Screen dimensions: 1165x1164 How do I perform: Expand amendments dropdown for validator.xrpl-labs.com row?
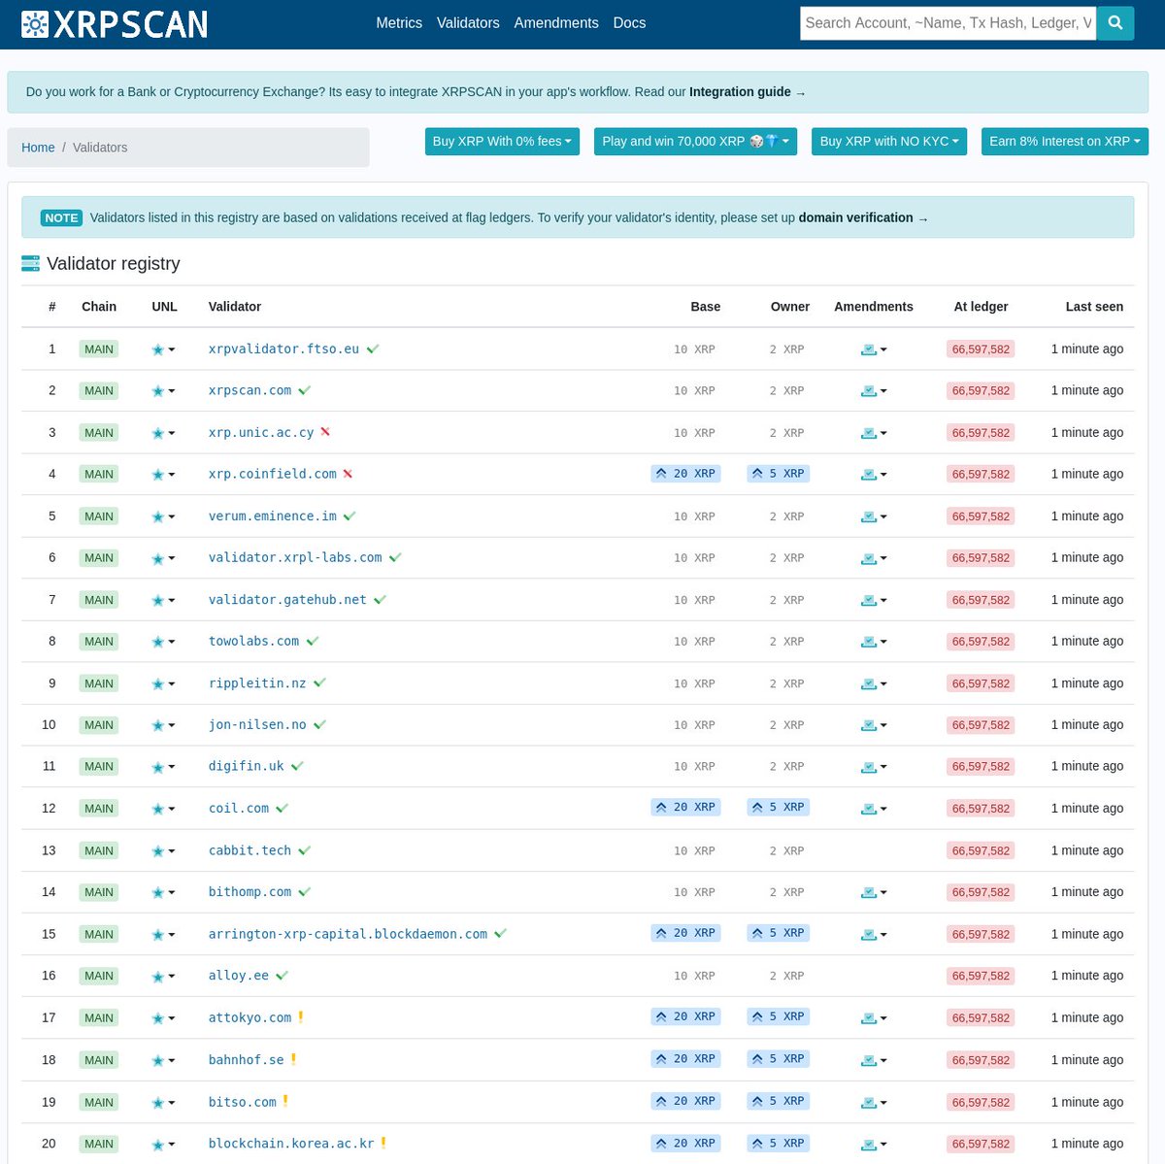(874, 558)
